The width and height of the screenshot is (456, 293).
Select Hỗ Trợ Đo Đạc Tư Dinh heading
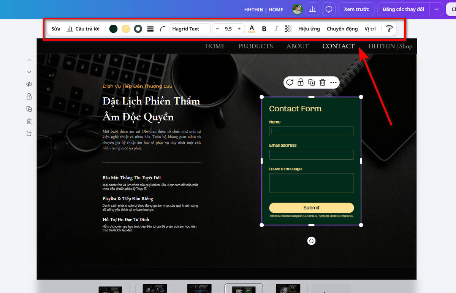(126, 220)
